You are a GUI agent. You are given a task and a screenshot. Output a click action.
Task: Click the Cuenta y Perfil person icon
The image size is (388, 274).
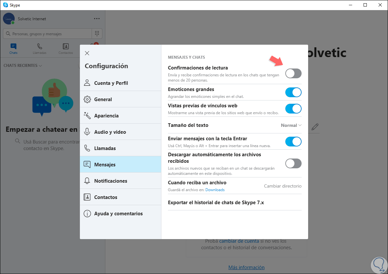[87, 83]
